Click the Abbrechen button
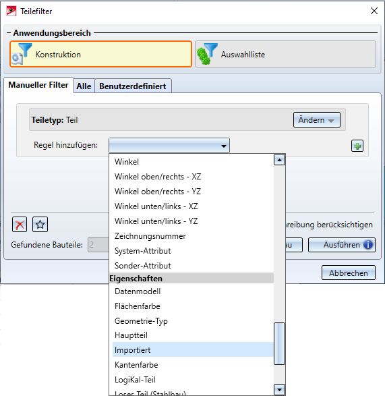This screenshot has width=385, height=396. 349,273
